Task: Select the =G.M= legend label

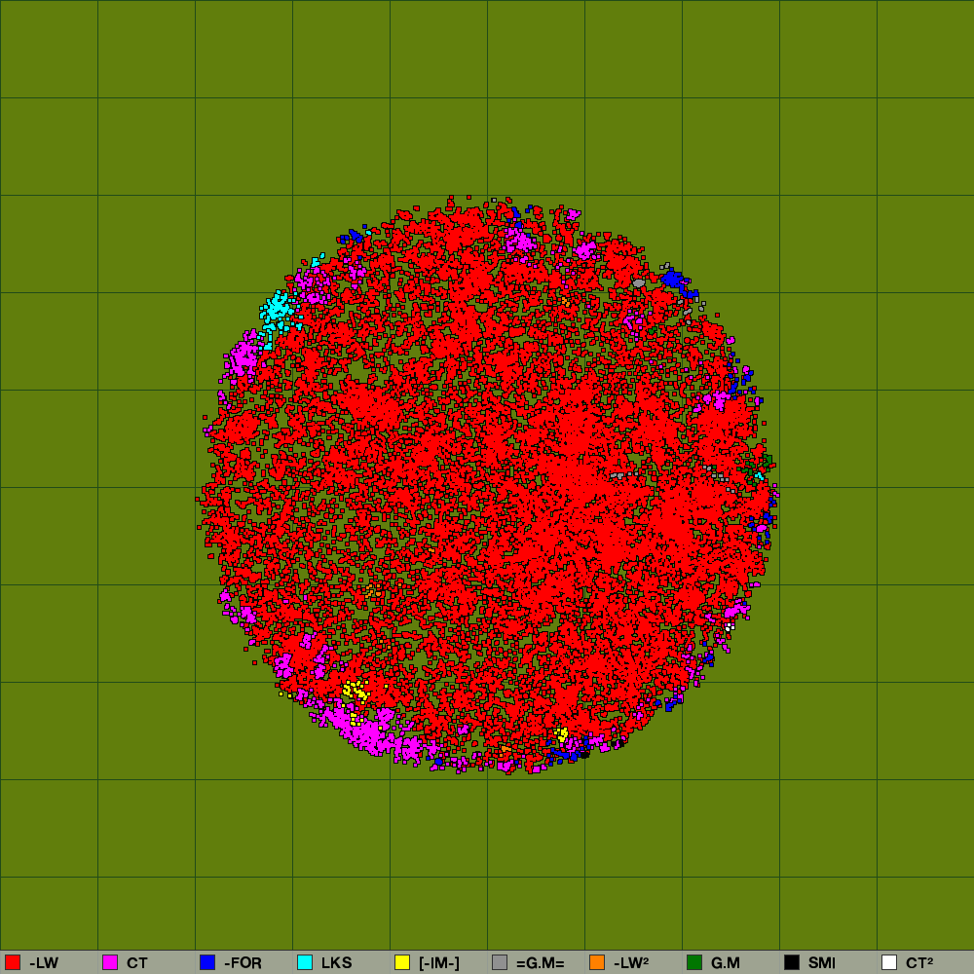Action: [x=541, y=963]
